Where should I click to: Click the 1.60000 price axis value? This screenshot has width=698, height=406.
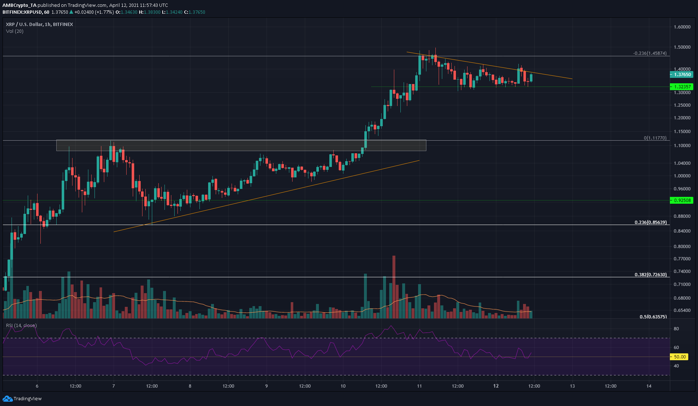(x=682, y=27)
